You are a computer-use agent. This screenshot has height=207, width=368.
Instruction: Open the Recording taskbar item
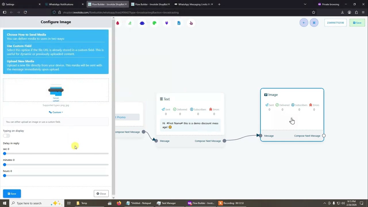tap(232, 203)
